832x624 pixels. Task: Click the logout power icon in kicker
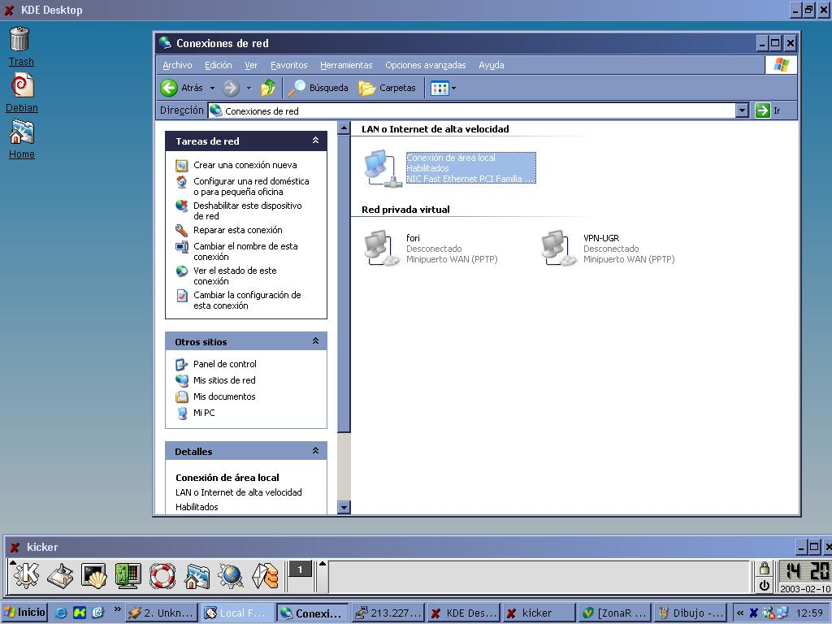click(x=764, y=585)
